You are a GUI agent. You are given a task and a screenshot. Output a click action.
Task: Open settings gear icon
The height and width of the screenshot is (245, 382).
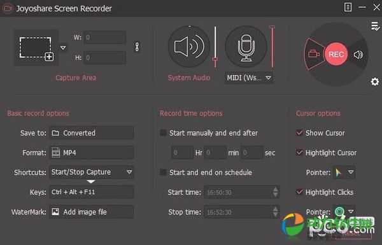375,81
